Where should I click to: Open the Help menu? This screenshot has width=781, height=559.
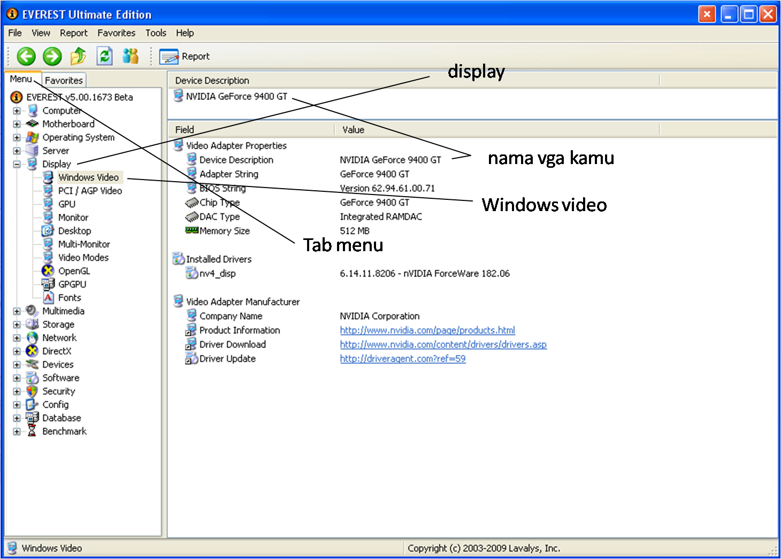(185, 33)
